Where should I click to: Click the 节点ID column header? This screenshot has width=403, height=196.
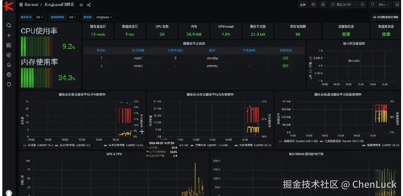click(101, 50)
